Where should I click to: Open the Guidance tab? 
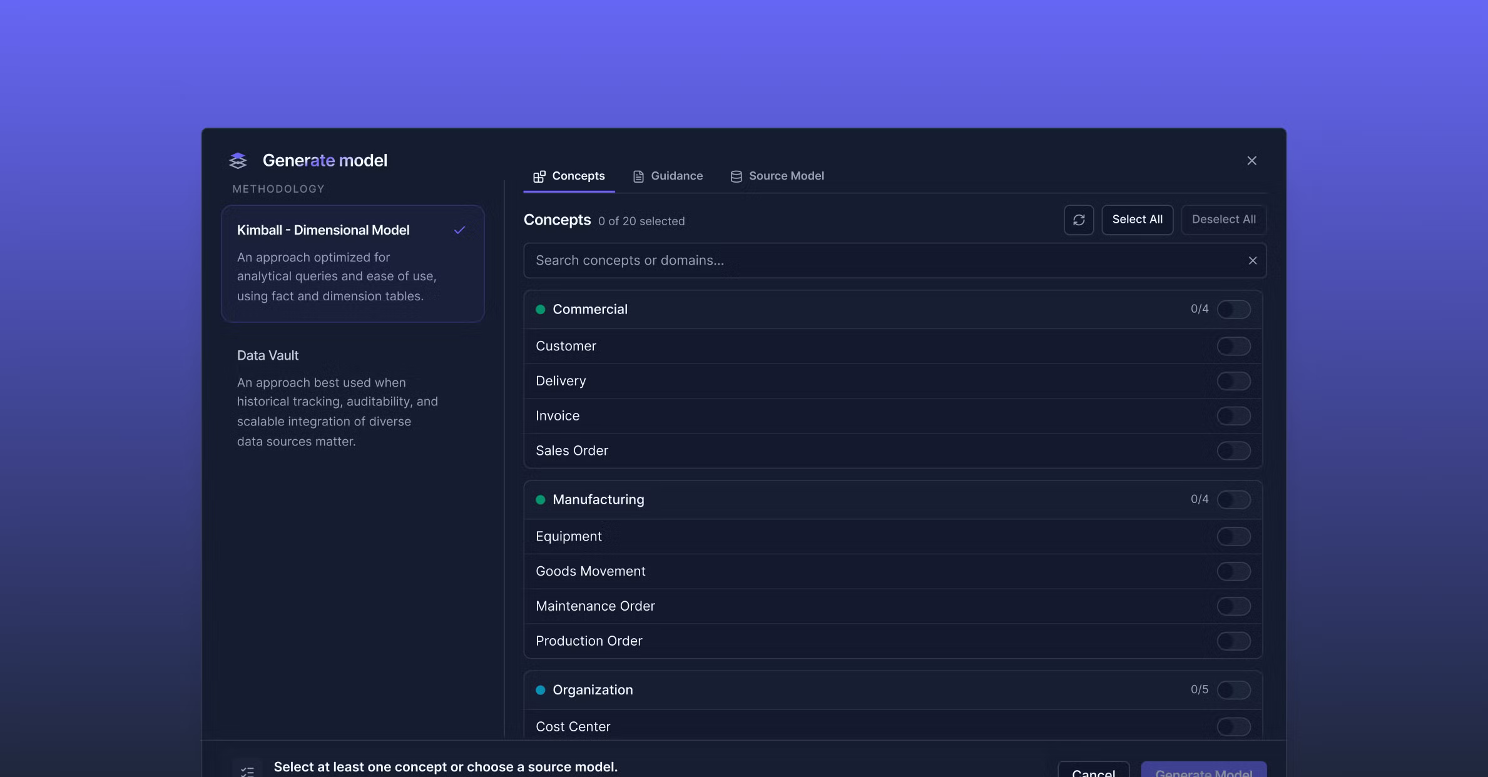click(x=668, y=176)
